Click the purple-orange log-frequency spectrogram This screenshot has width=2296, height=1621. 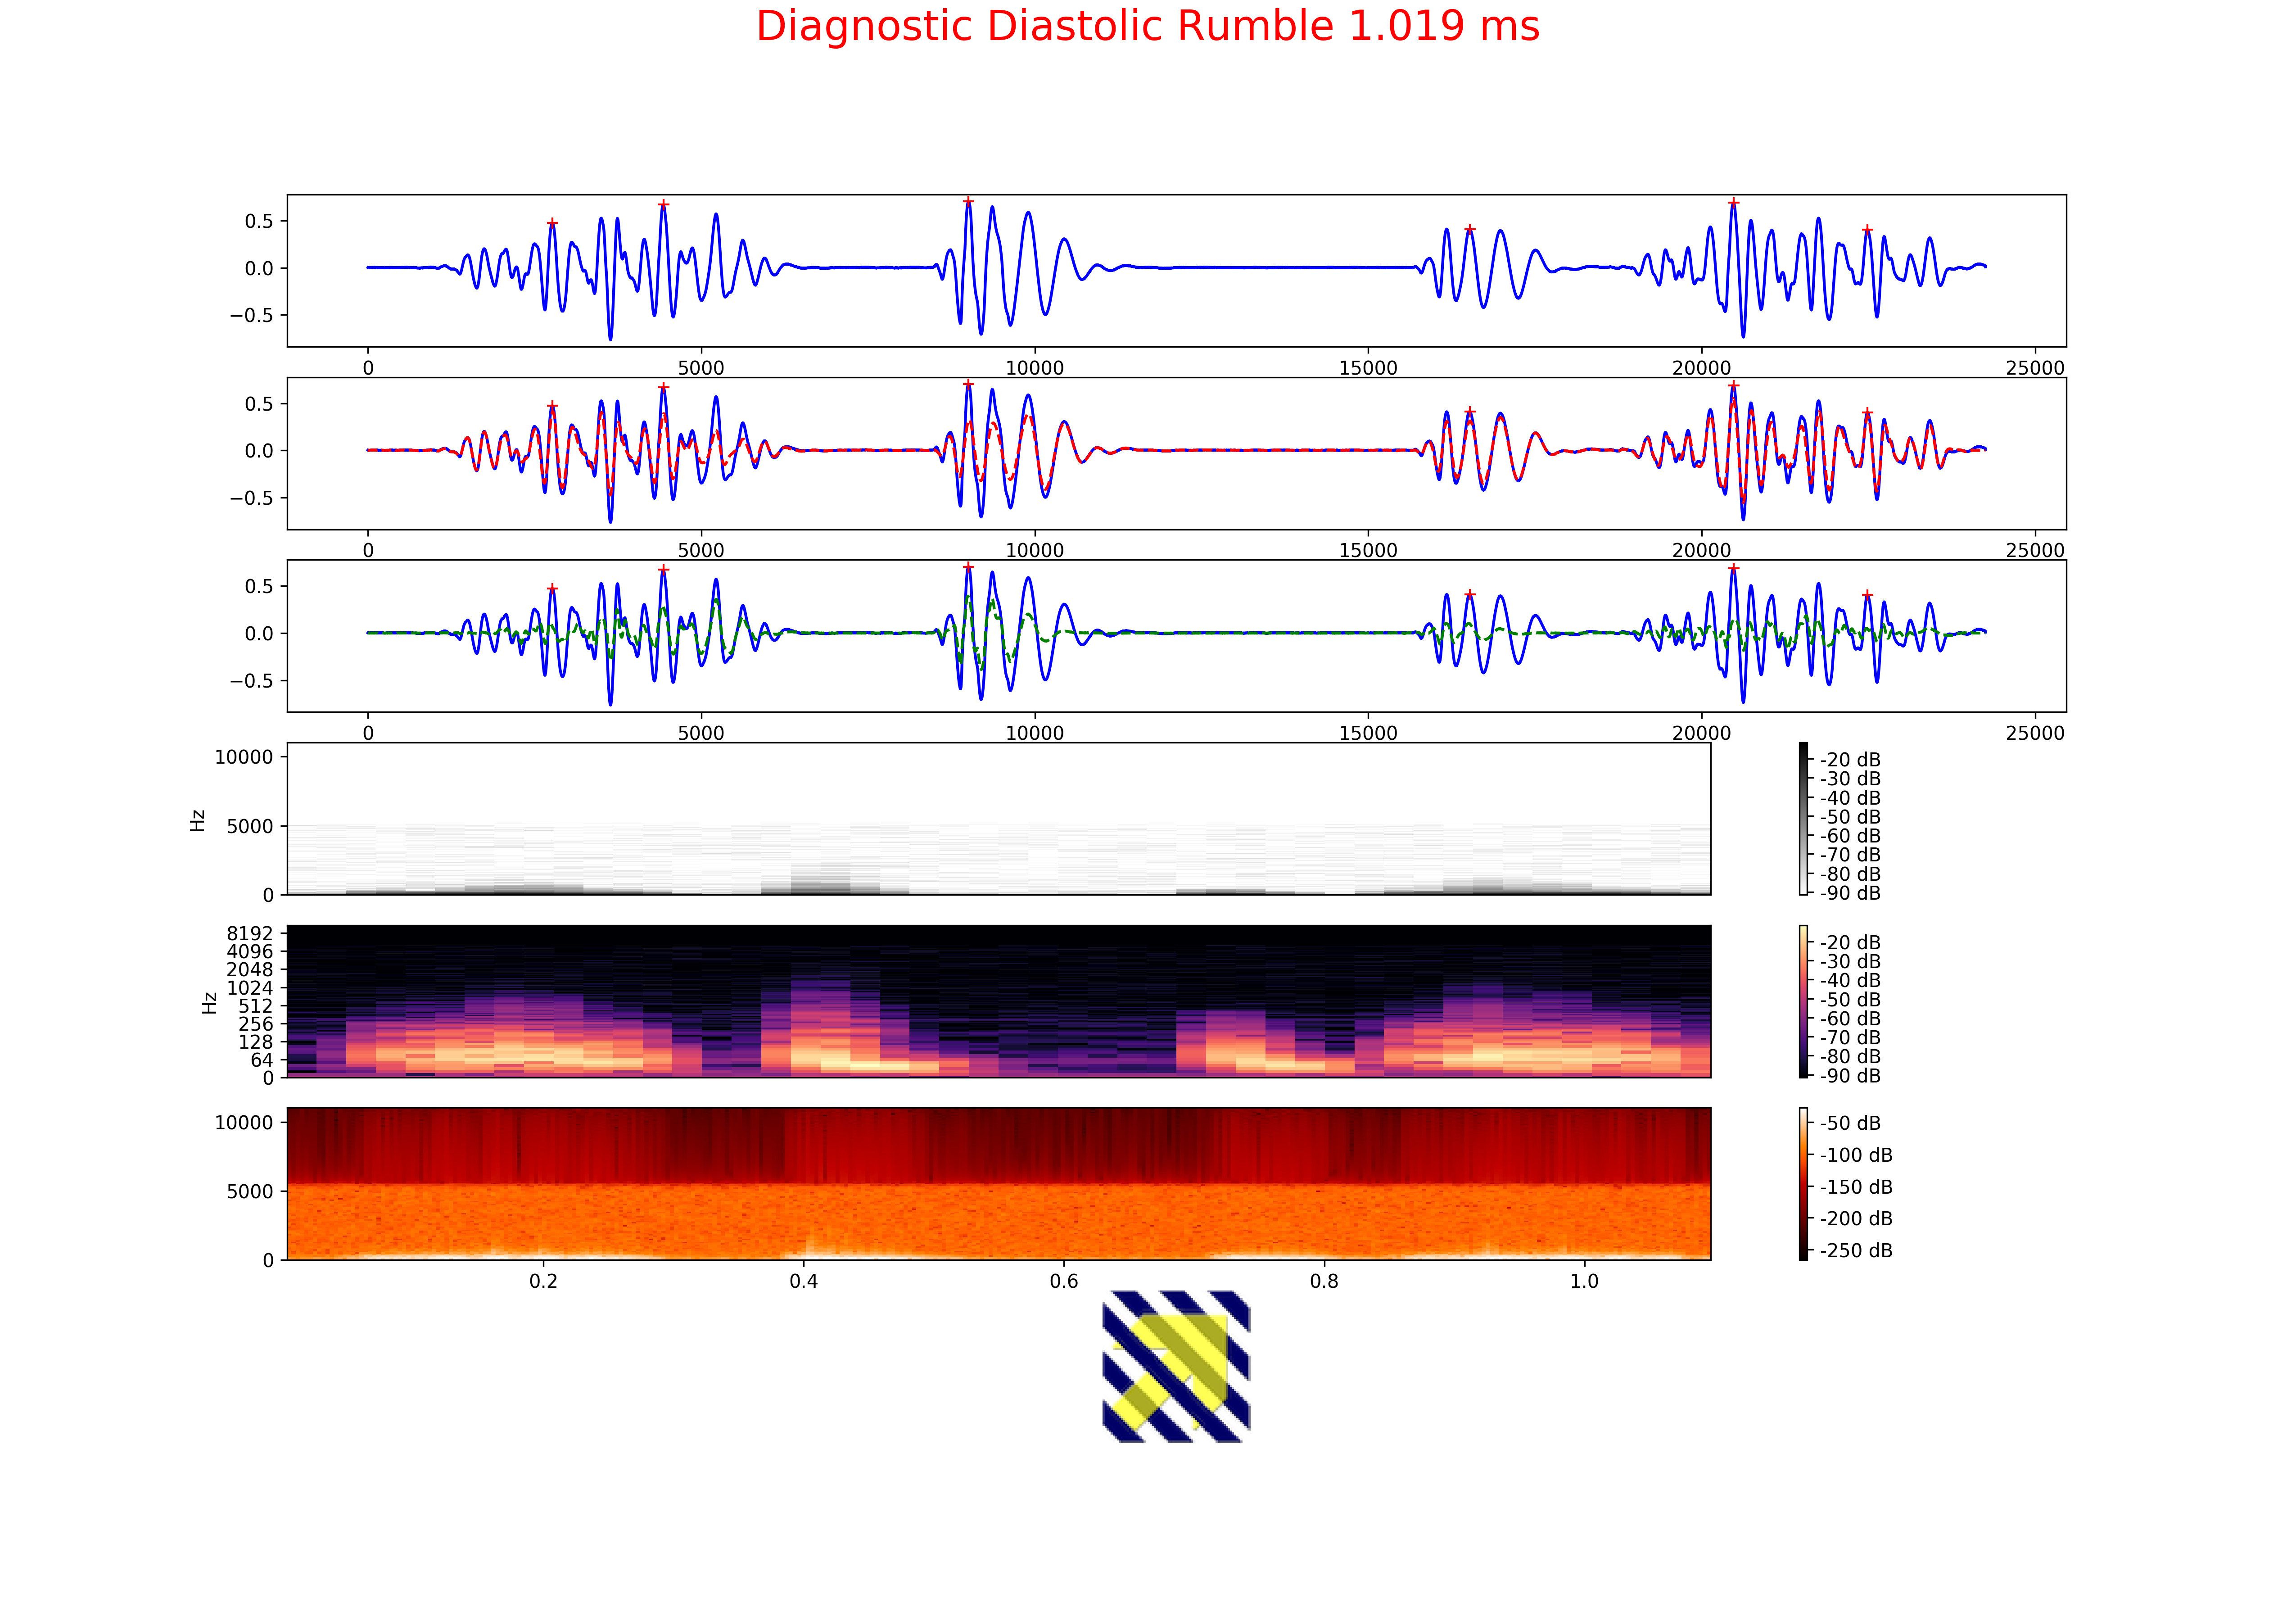(x=998, y=1001)
